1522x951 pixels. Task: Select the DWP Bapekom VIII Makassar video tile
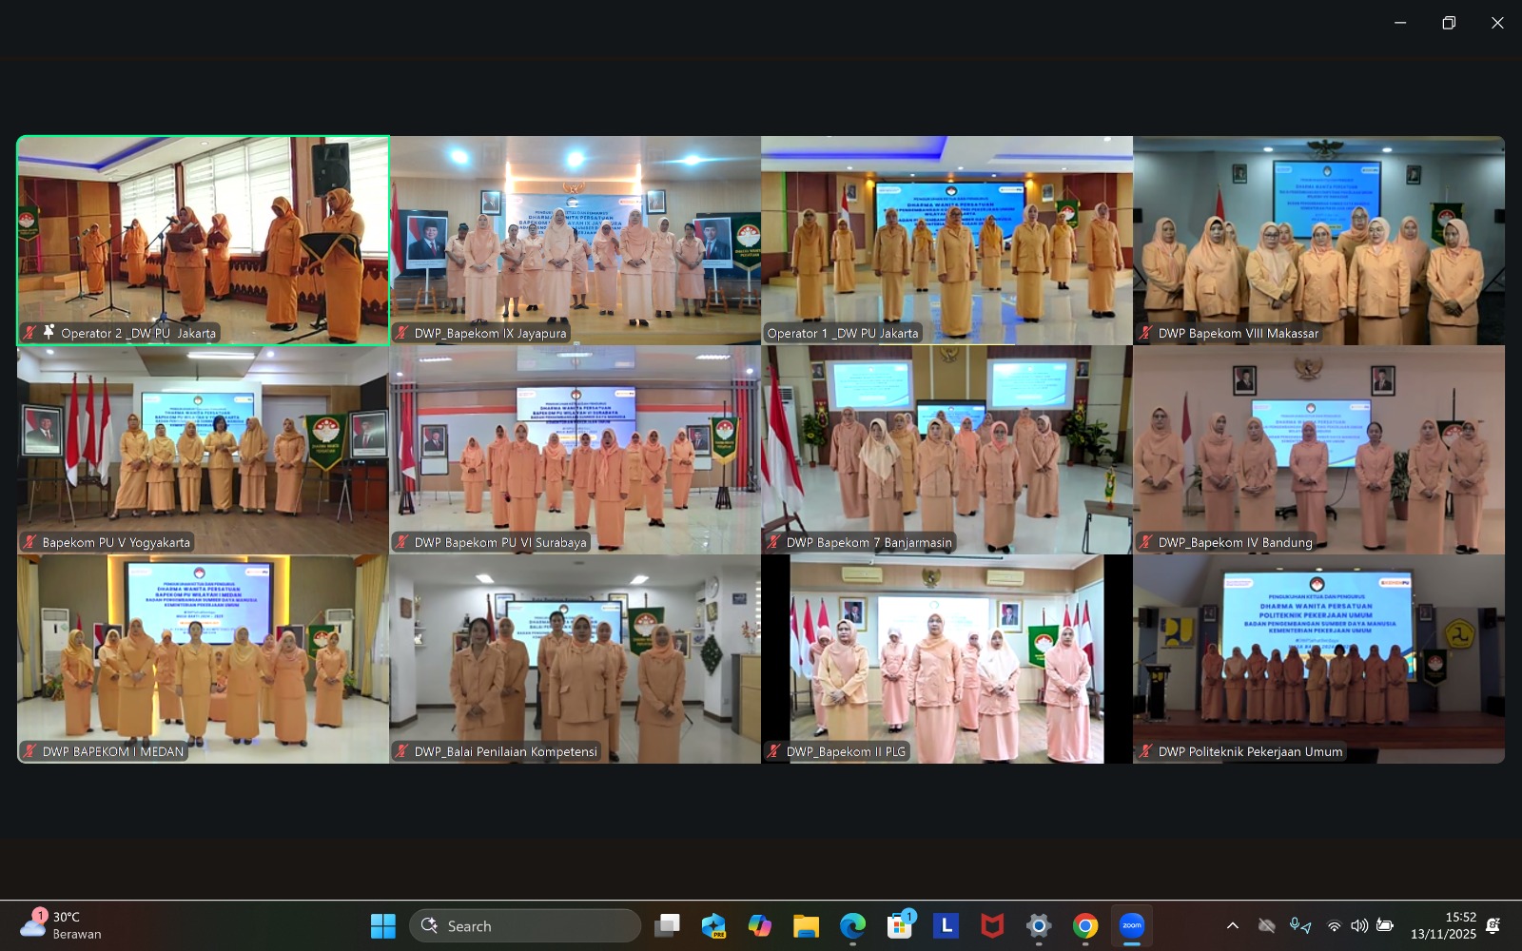(x=1318, y=240)
